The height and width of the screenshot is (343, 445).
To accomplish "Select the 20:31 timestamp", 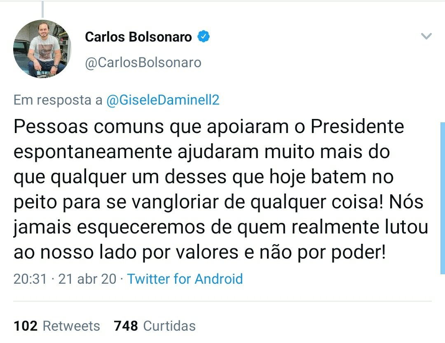I will click(x=30, y=279).
